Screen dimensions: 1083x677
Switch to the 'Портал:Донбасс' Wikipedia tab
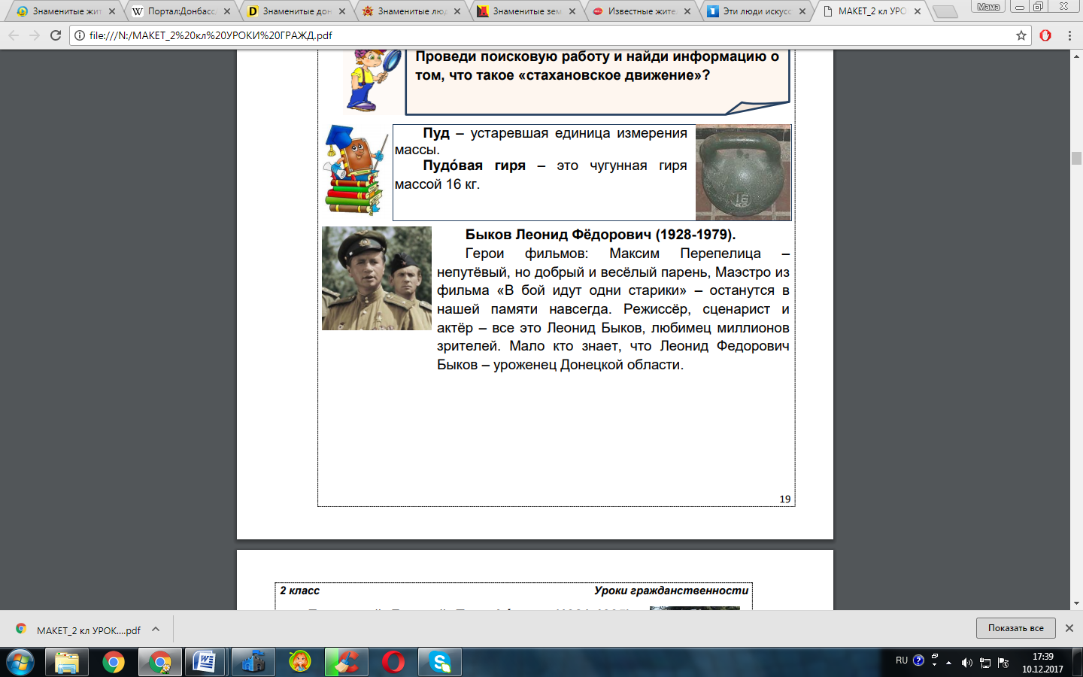point(181,11)
